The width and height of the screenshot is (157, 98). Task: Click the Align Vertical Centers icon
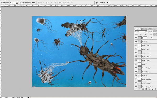click(x=41, y=3)
